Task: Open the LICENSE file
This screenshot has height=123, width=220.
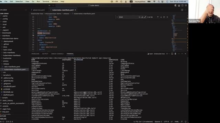Action: (x=7, y=89)
